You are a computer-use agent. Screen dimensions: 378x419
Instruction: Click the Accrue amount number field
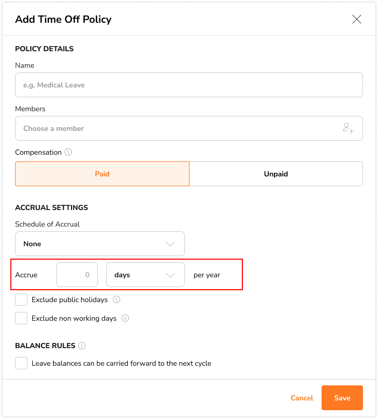[x=77, y=275]
